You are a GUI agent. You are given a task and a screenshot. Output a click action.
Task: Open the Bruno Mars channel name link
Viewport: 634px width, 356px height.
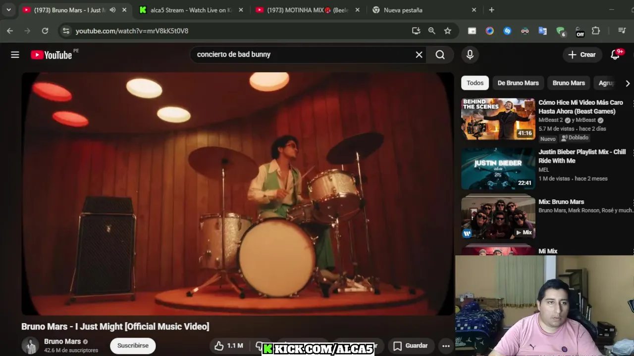coord(62,341)
